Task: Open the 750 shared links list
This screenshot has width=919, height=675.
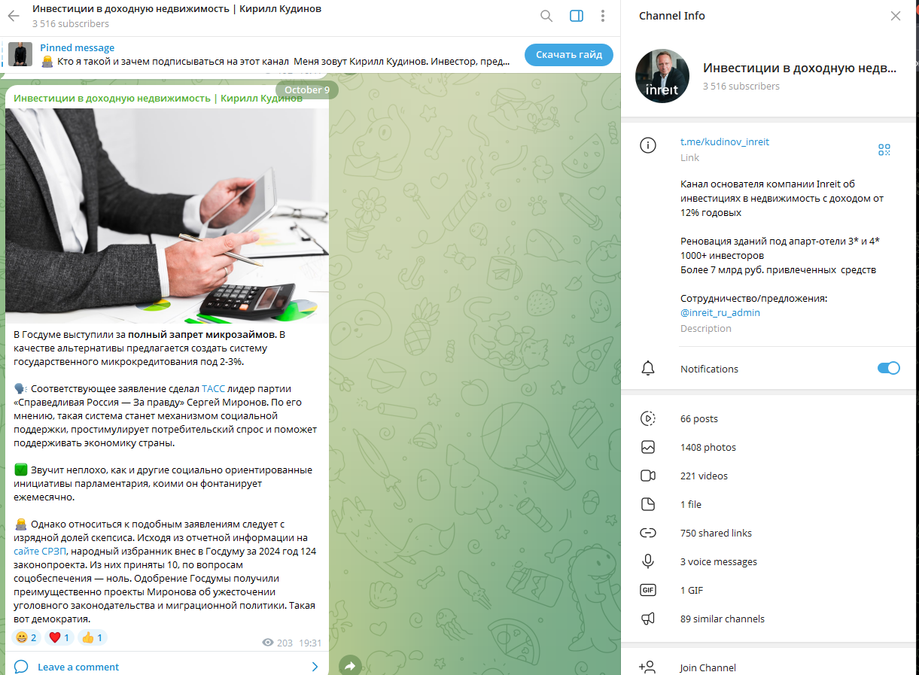Action: point(769,533)
